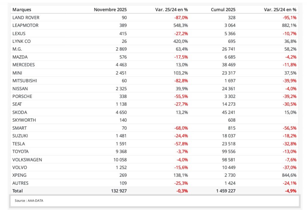Click the Novembre 2025 column header

(110, 10)
